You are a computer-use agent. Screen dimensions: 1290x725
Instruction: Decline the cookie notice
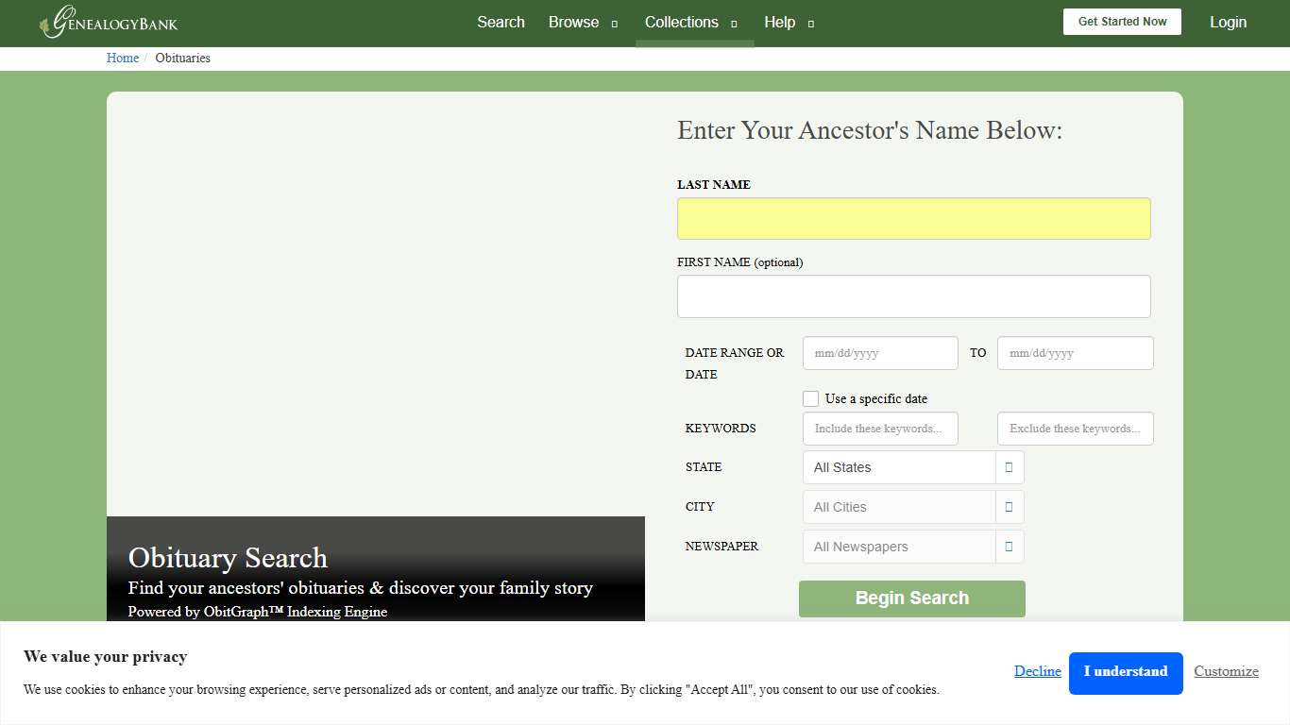point(1037,671)
